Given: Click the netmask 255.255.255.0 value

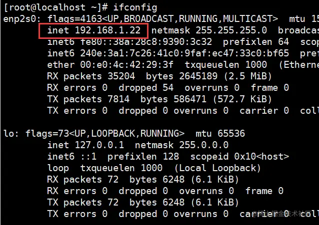Looking at the screenshot, I should point(209,30).
